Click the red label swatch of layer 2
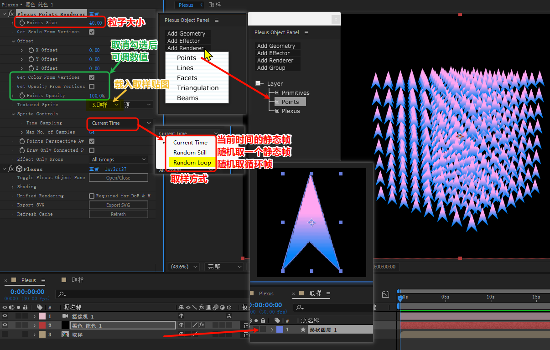Viewport: 550px width, 350px height. pos(42,325)
